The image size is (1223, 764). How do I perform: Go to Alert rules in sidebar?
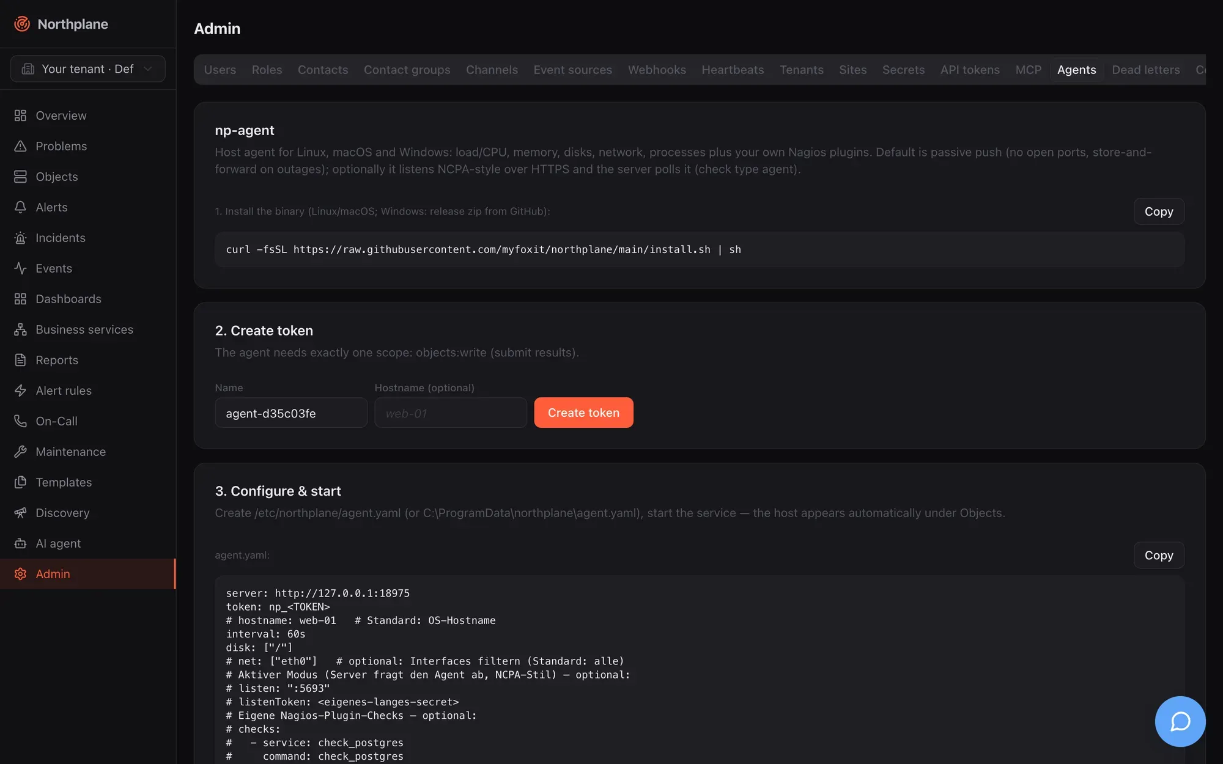[88, 391]
